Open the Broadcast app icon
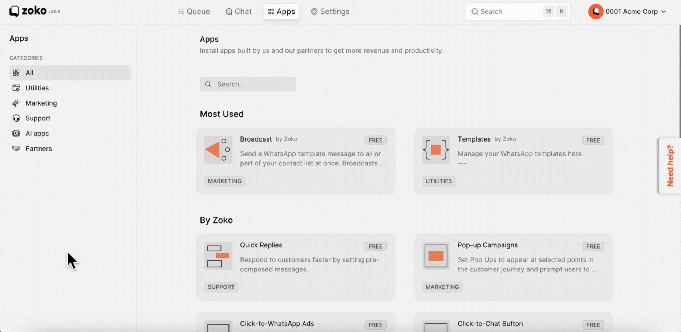Screen dimensions: 681x332 pyautogui.click(x=218, y=150)
